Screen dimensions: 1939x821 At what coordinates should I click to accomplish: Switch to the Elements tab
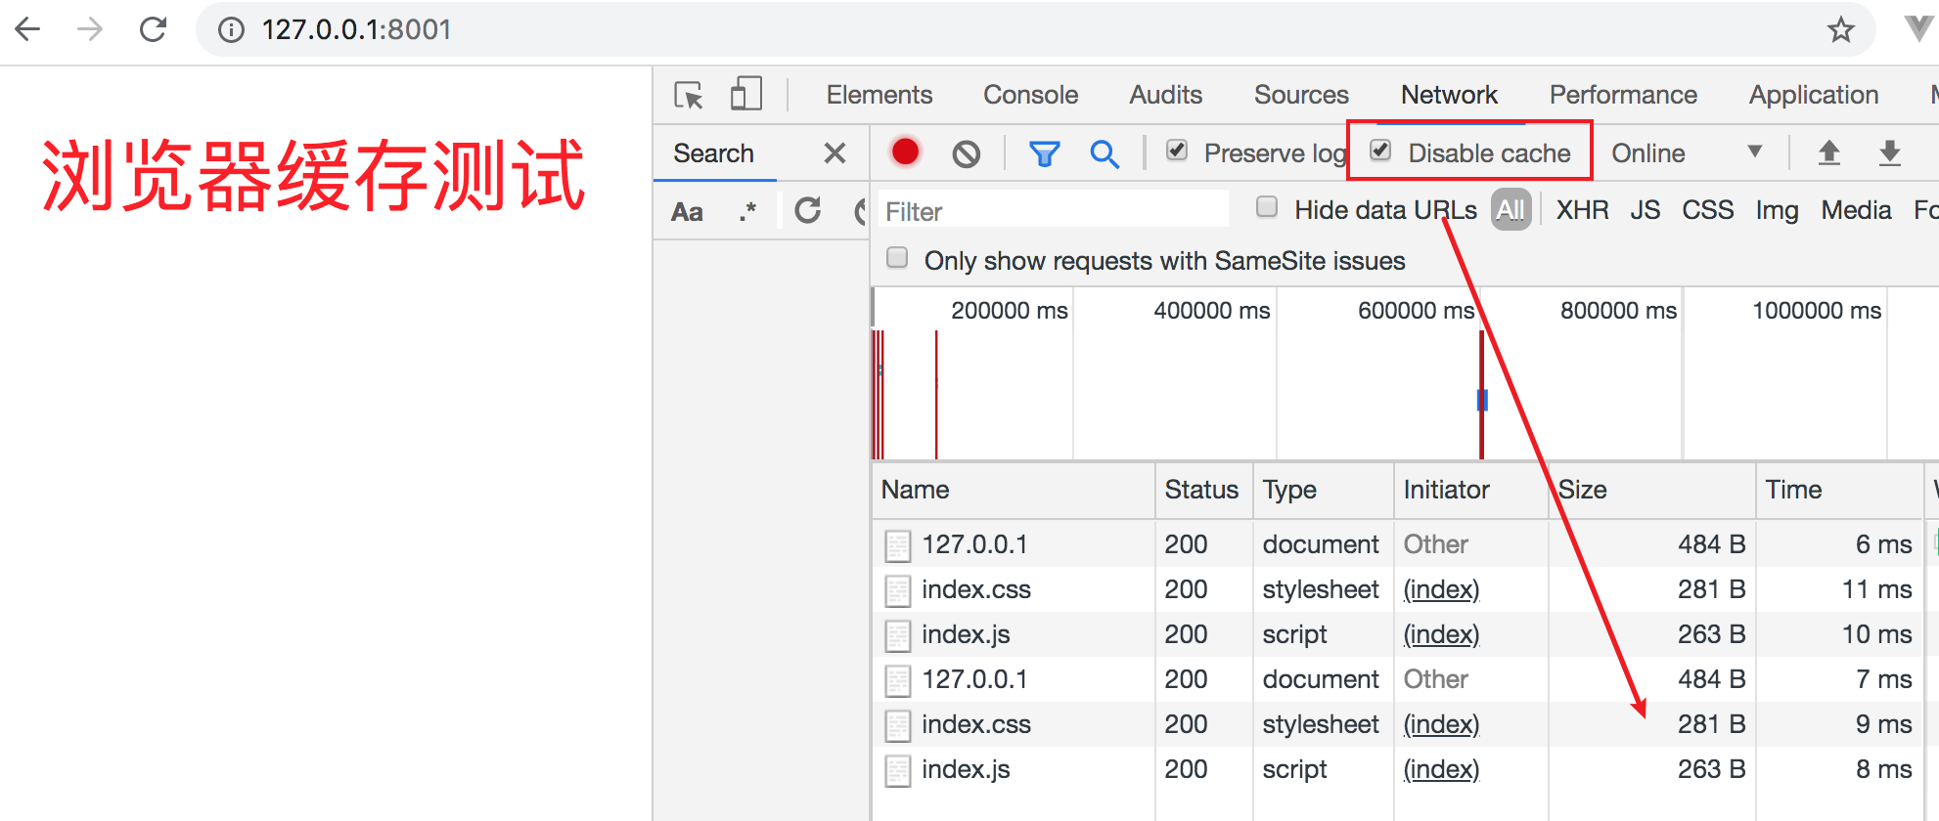879,95
